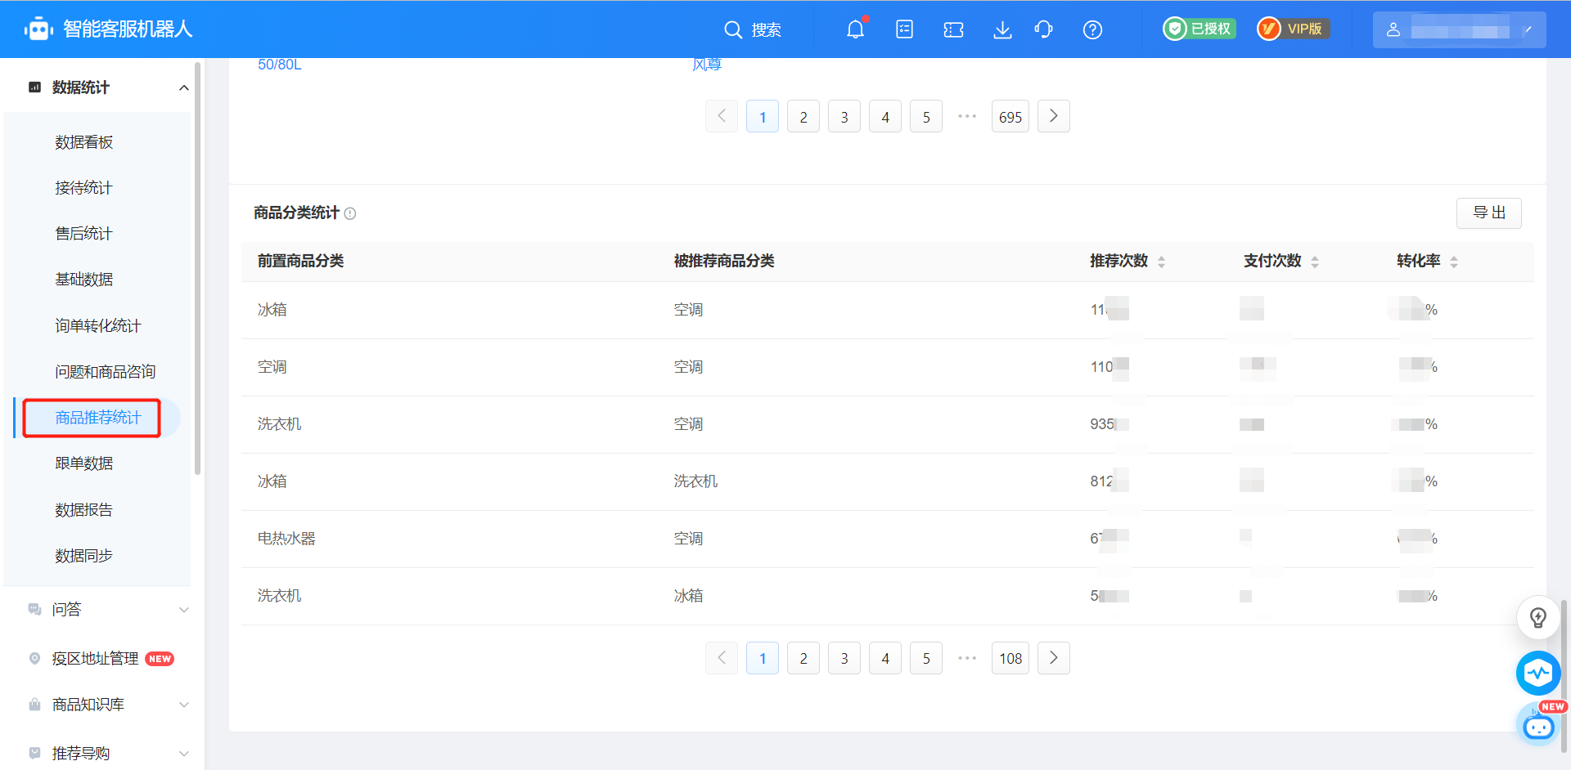Expand the 问答 menu section
Viewport: 1571px width, 770px height.
[183, 610]
